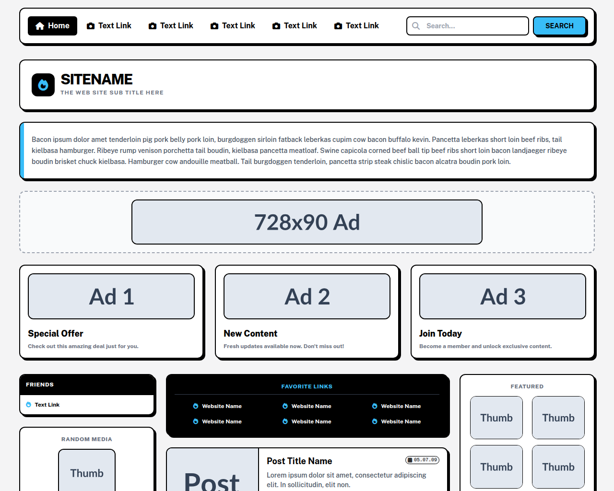
Task: Open the third Text Link menu item
Action: (x=233, y=26)
